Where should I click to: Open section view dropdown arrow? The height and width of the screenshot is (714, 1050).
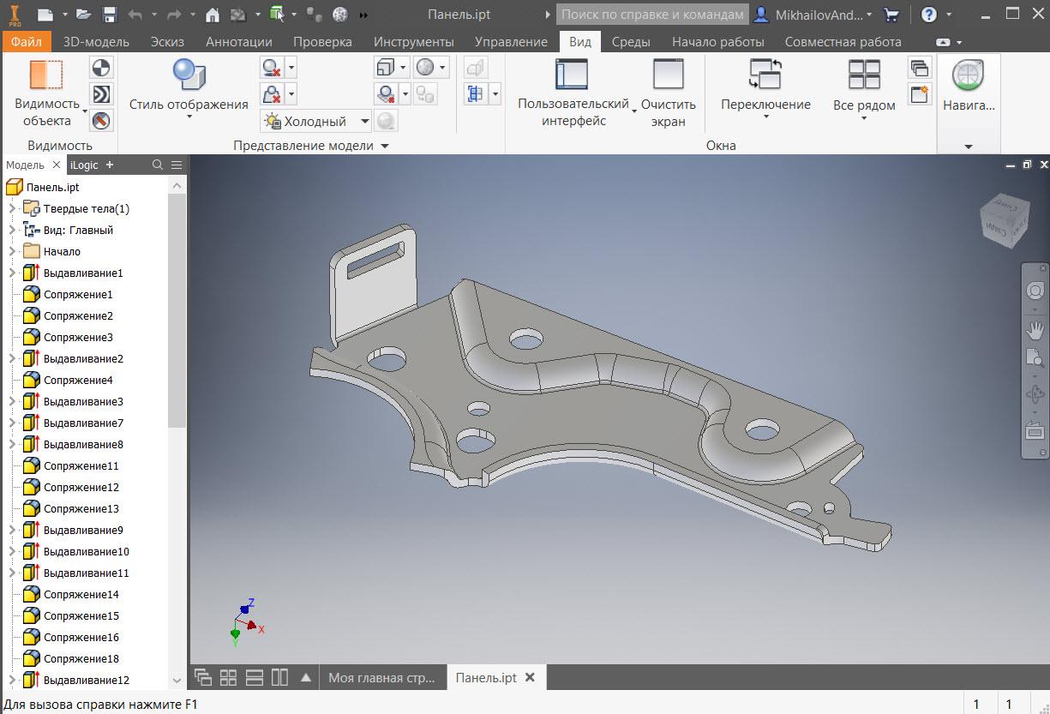495,94
